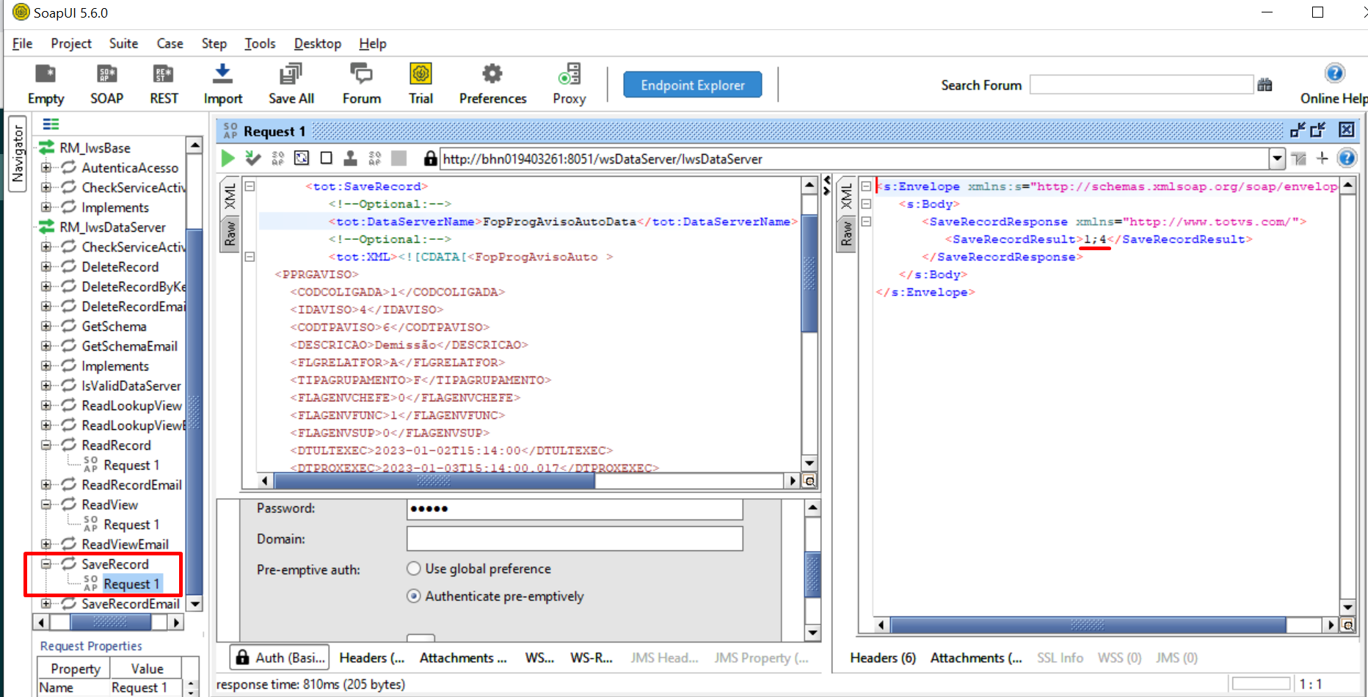
Task: Collapse the SaveRecord tree node
Action: (x=46, y=563)
